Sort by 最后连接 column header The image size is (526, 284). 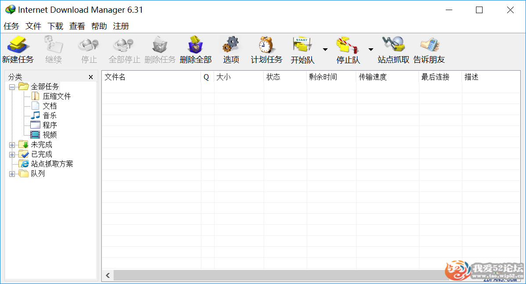coord(440,77)
